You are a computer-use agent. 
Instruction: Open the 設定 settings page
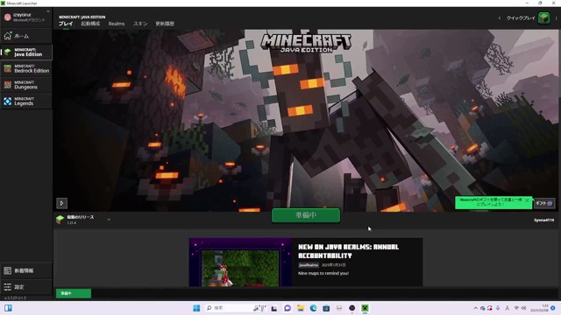[x=25, y=287]
